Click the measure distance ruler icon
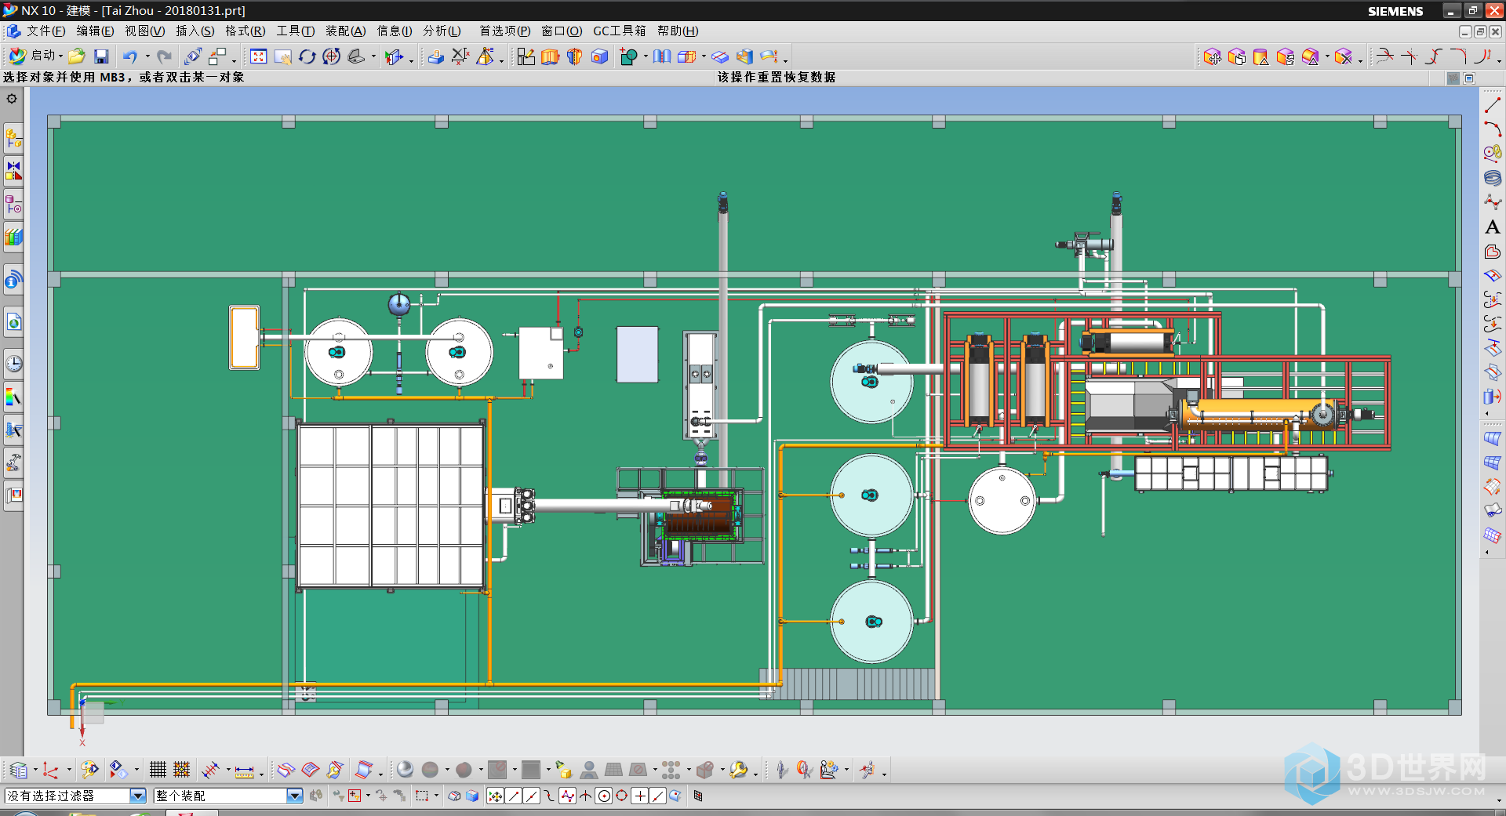 [244, 770]
